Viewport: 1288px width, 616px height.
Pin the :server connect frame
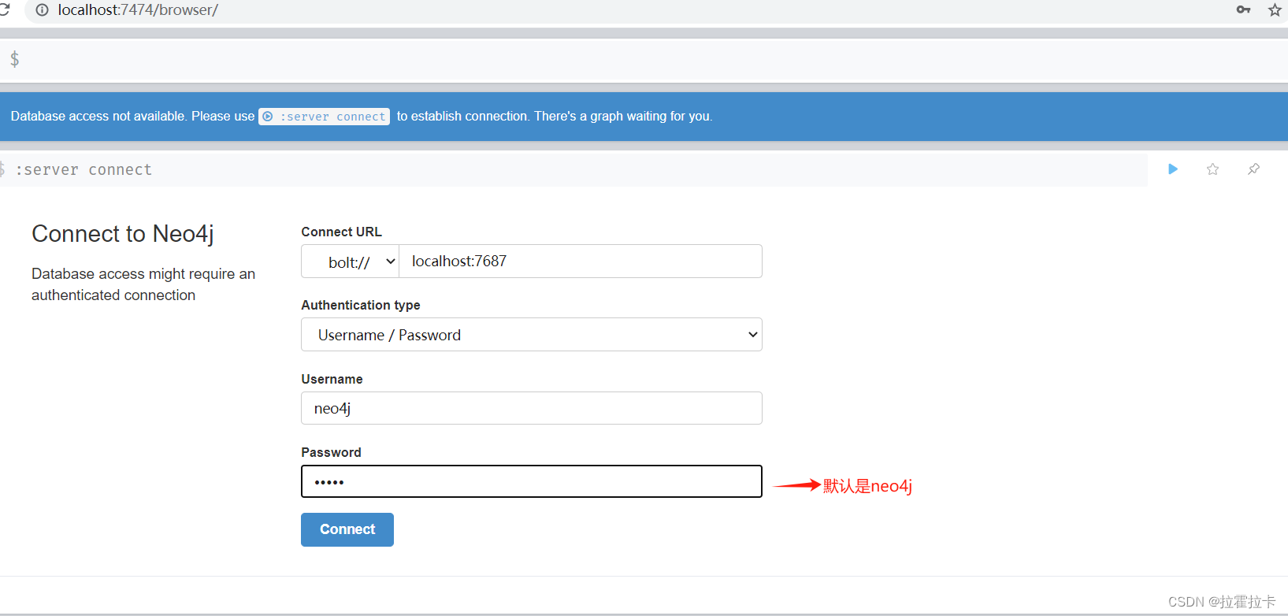pyautogui.click(x=1253, y=169)
